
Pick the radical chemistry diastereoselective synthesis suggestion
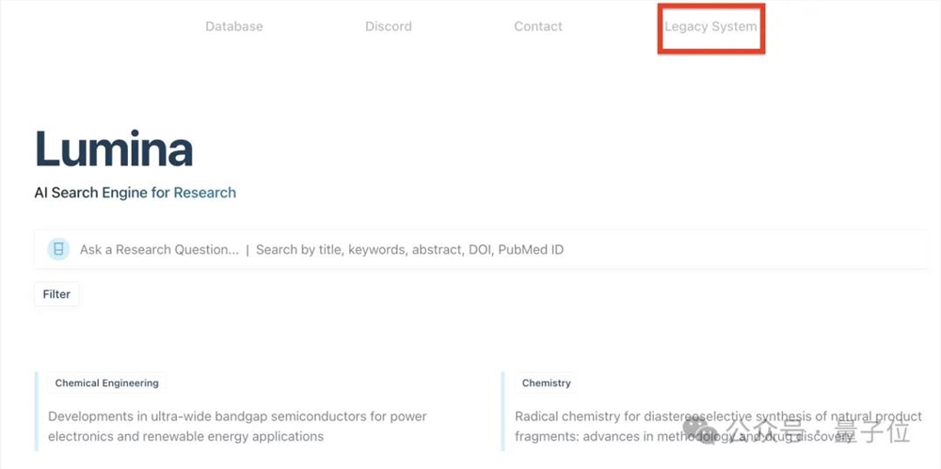click(x=718, y=426)
